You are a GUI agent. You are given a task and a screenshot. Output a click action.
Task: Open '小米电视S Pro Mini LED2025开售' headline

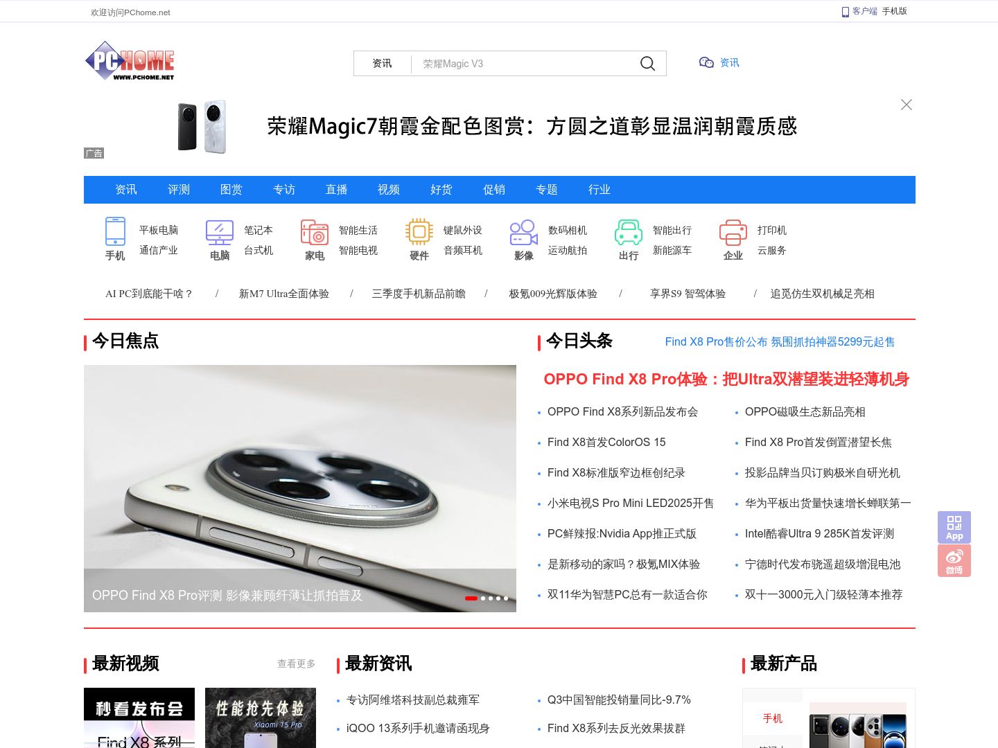[x=631, y=504]
